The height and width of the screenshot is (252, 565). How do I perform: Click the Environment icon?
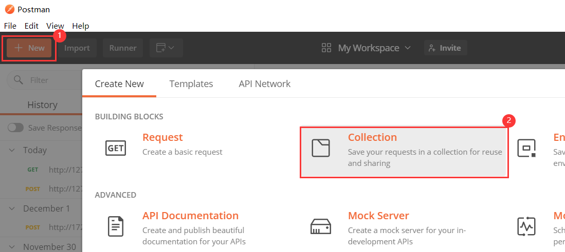coord(526,148)
